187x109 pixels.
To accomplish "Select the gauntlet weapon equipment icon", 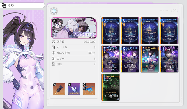I will pos(59,89).
